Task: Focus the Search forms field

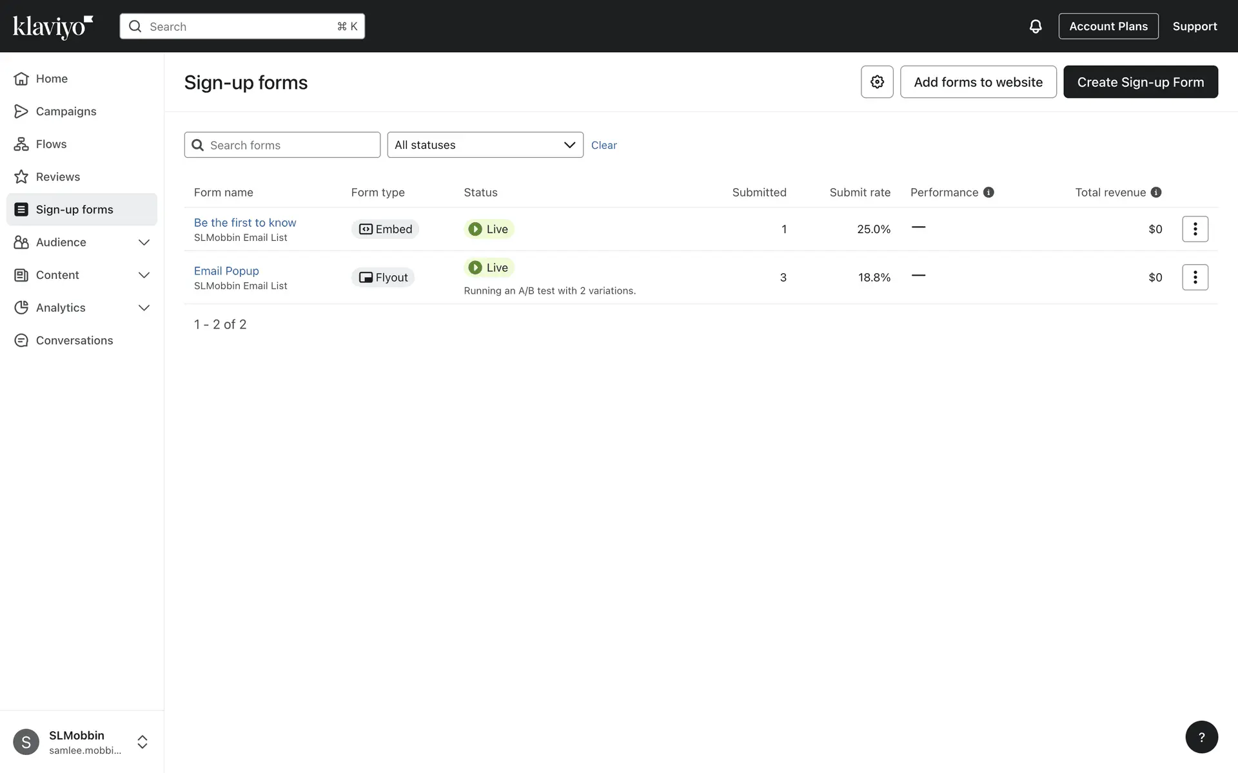Action: pyautogui.click(x=290, y=145)
